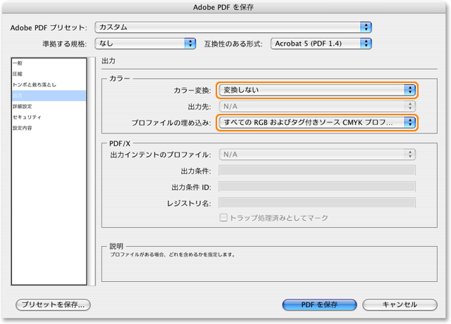
Task: Open the 互換性のある形式 Acrobat 5 dropdown
Action: click(320, 44)
